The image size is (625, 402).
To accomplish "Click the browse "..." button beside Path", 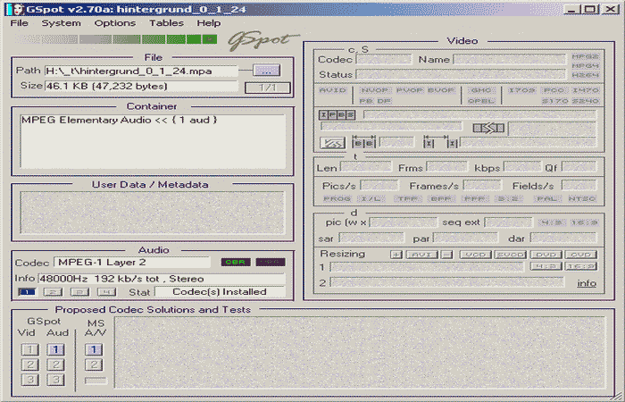I will point(265,70).
